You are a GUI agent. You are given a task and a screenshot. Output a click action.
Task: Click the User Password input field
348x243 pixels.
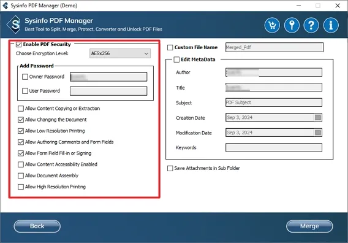108,91
